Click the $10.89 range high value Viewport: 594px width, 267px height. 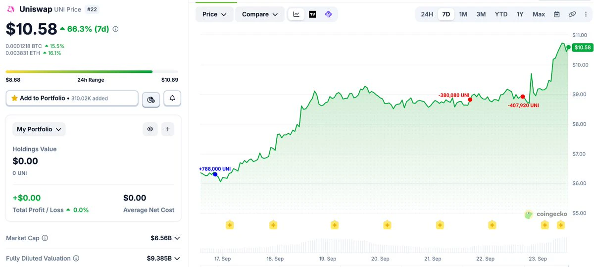pos(170,79)
